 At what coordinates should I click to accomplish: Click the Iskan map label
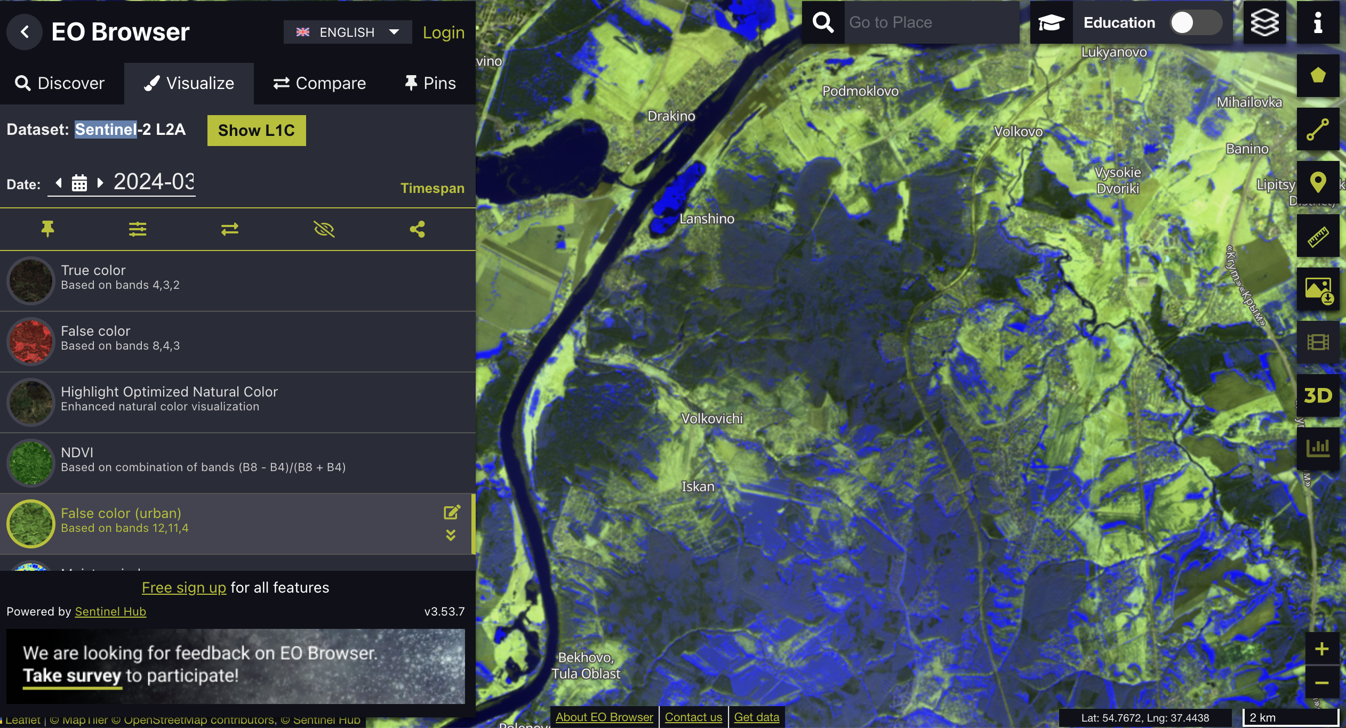[x=698, y=487]
